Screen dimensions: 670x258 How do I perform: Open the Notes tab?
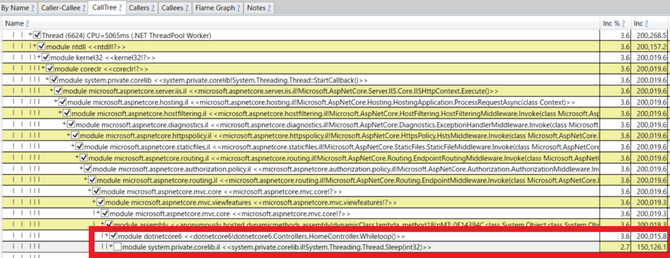(256, 8)
